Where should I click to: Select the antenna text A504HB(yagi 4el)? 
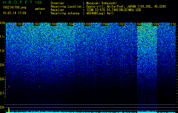tap(100, 13)
